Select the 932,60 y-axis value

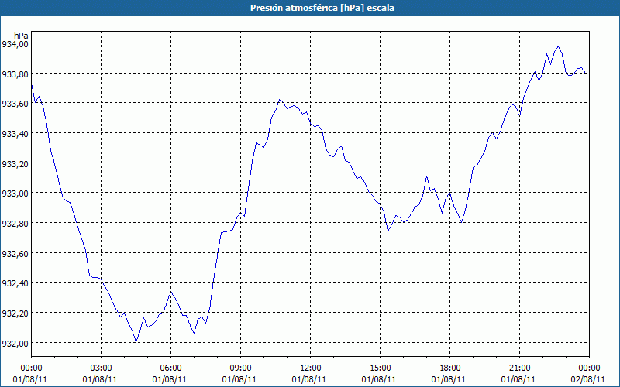click(x=15, y=254)
